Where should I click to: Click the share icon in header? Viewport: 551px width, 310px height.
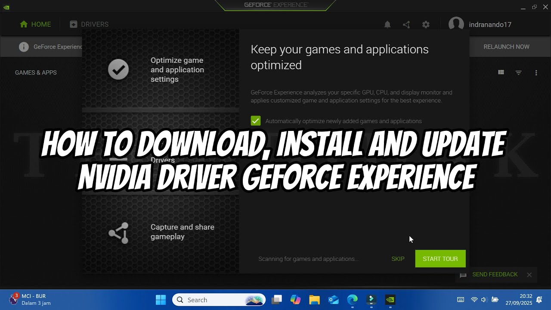[x=406, y=25]
